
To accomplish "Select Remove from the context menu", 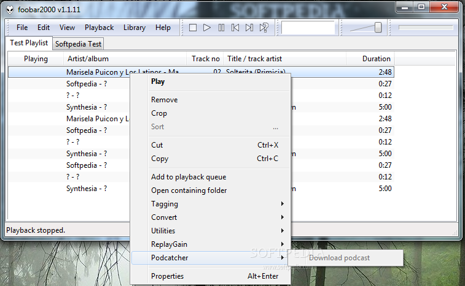I will [x=211, y=100].
